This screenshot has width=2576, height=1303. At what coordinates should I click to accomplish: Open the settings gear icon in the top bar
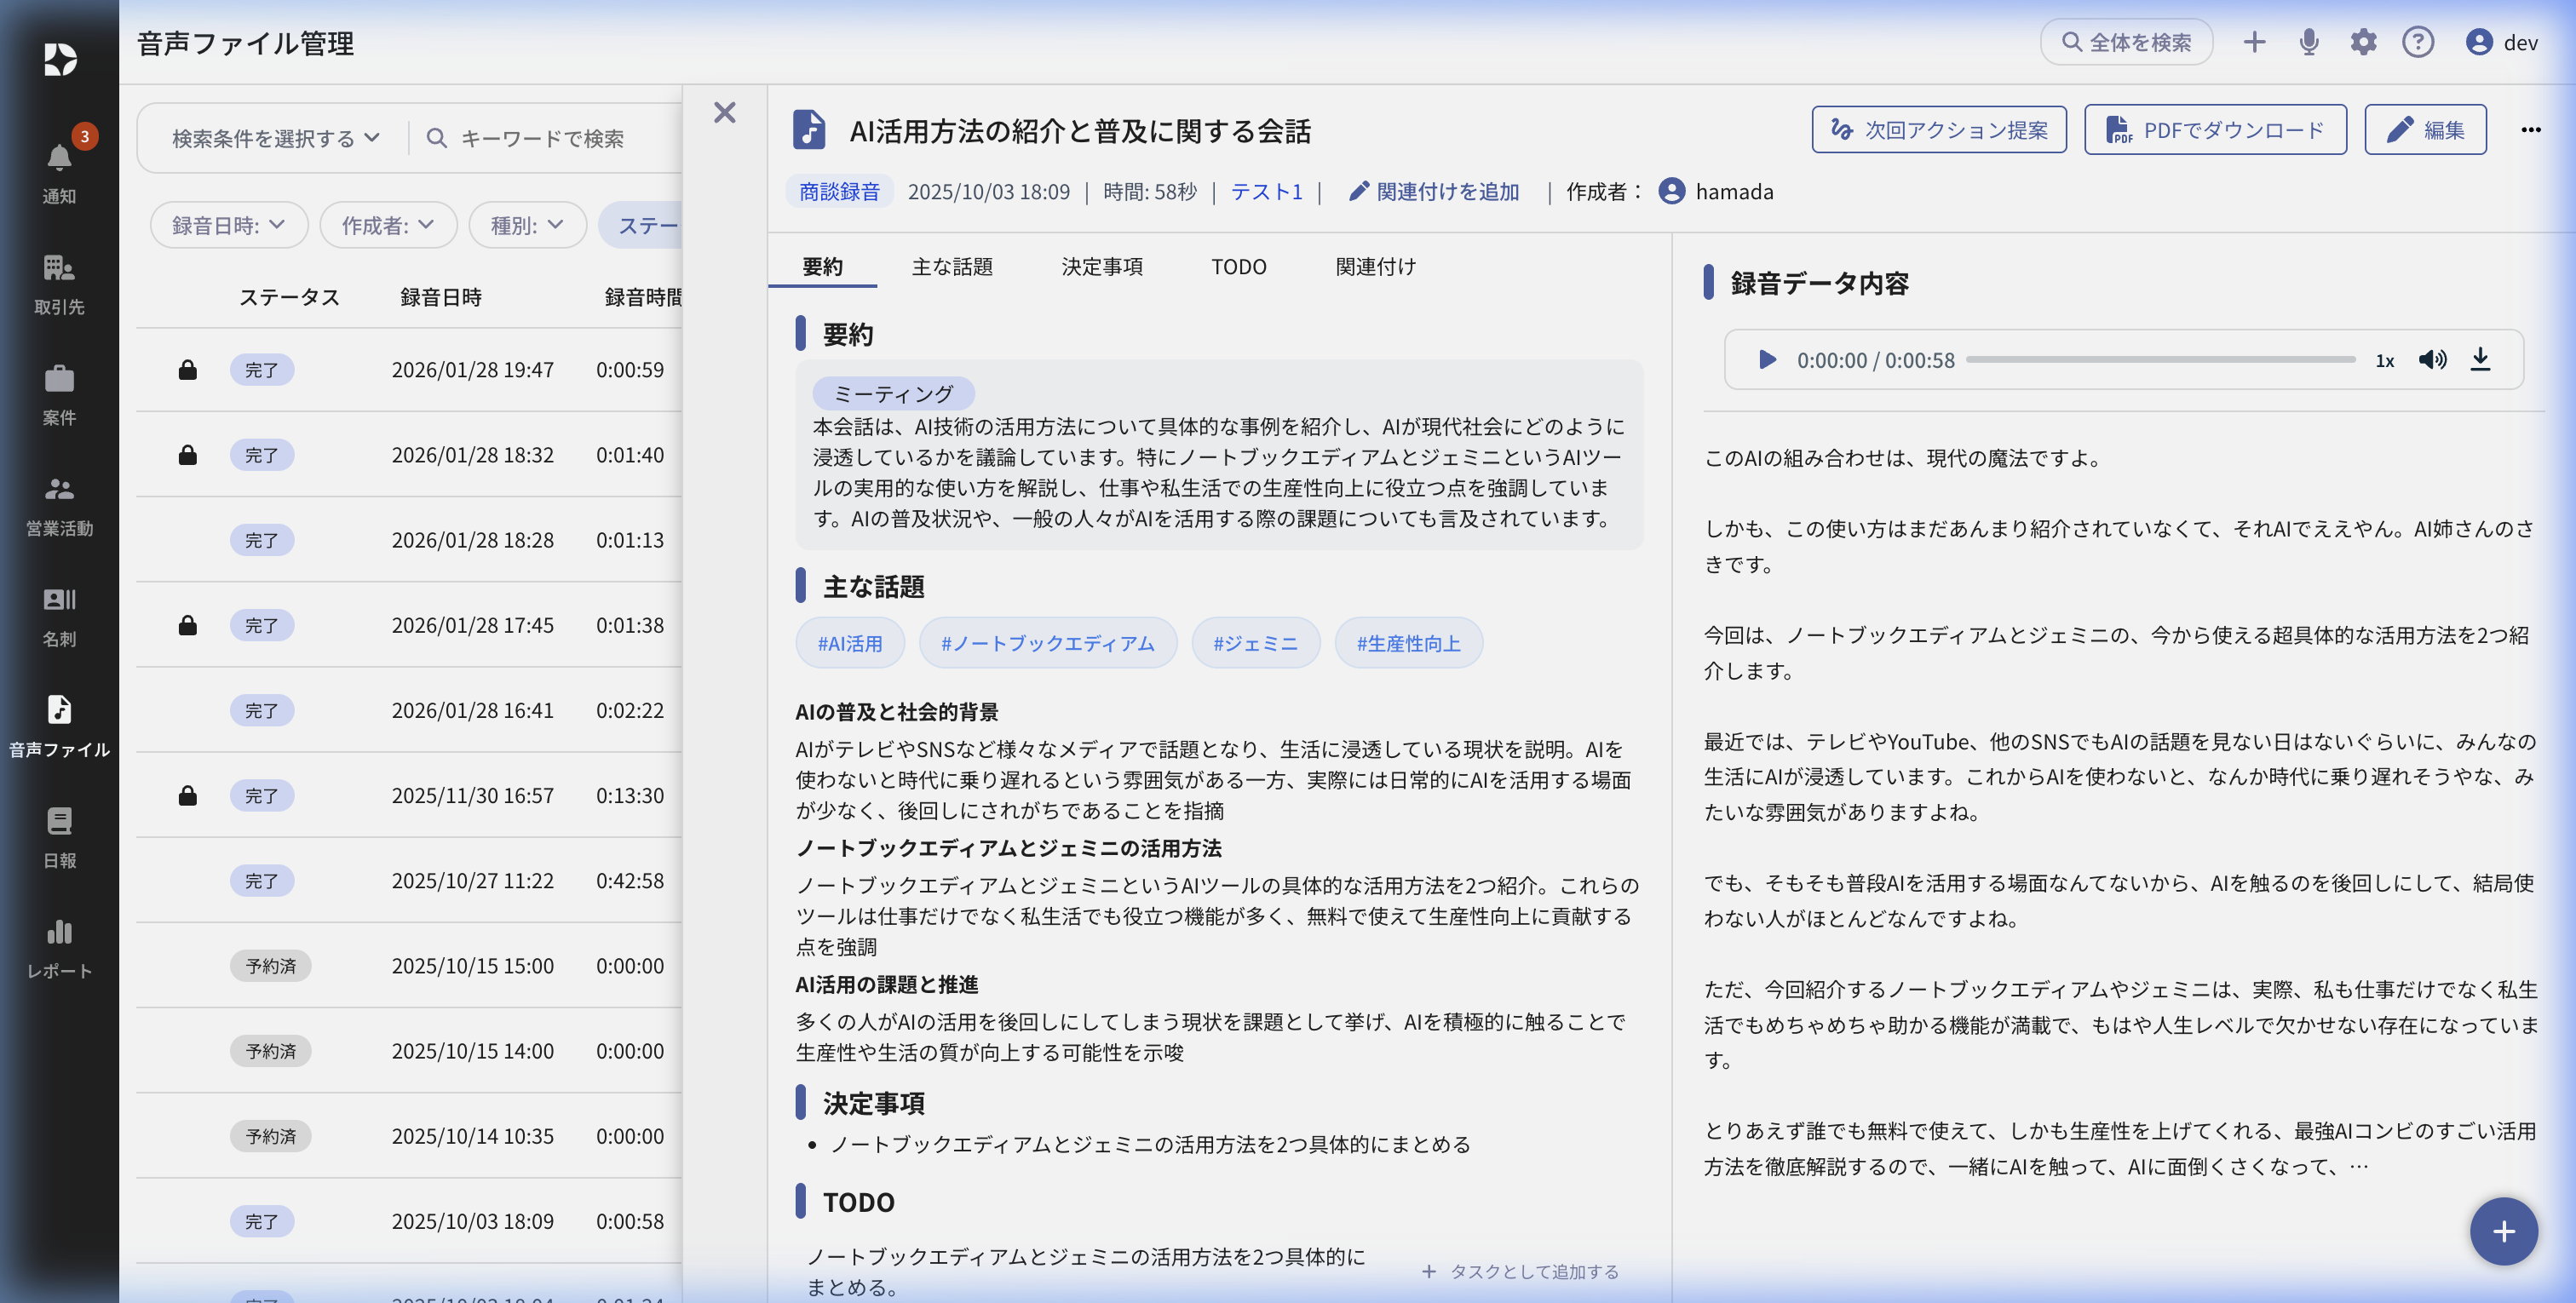coord(2363,42)
